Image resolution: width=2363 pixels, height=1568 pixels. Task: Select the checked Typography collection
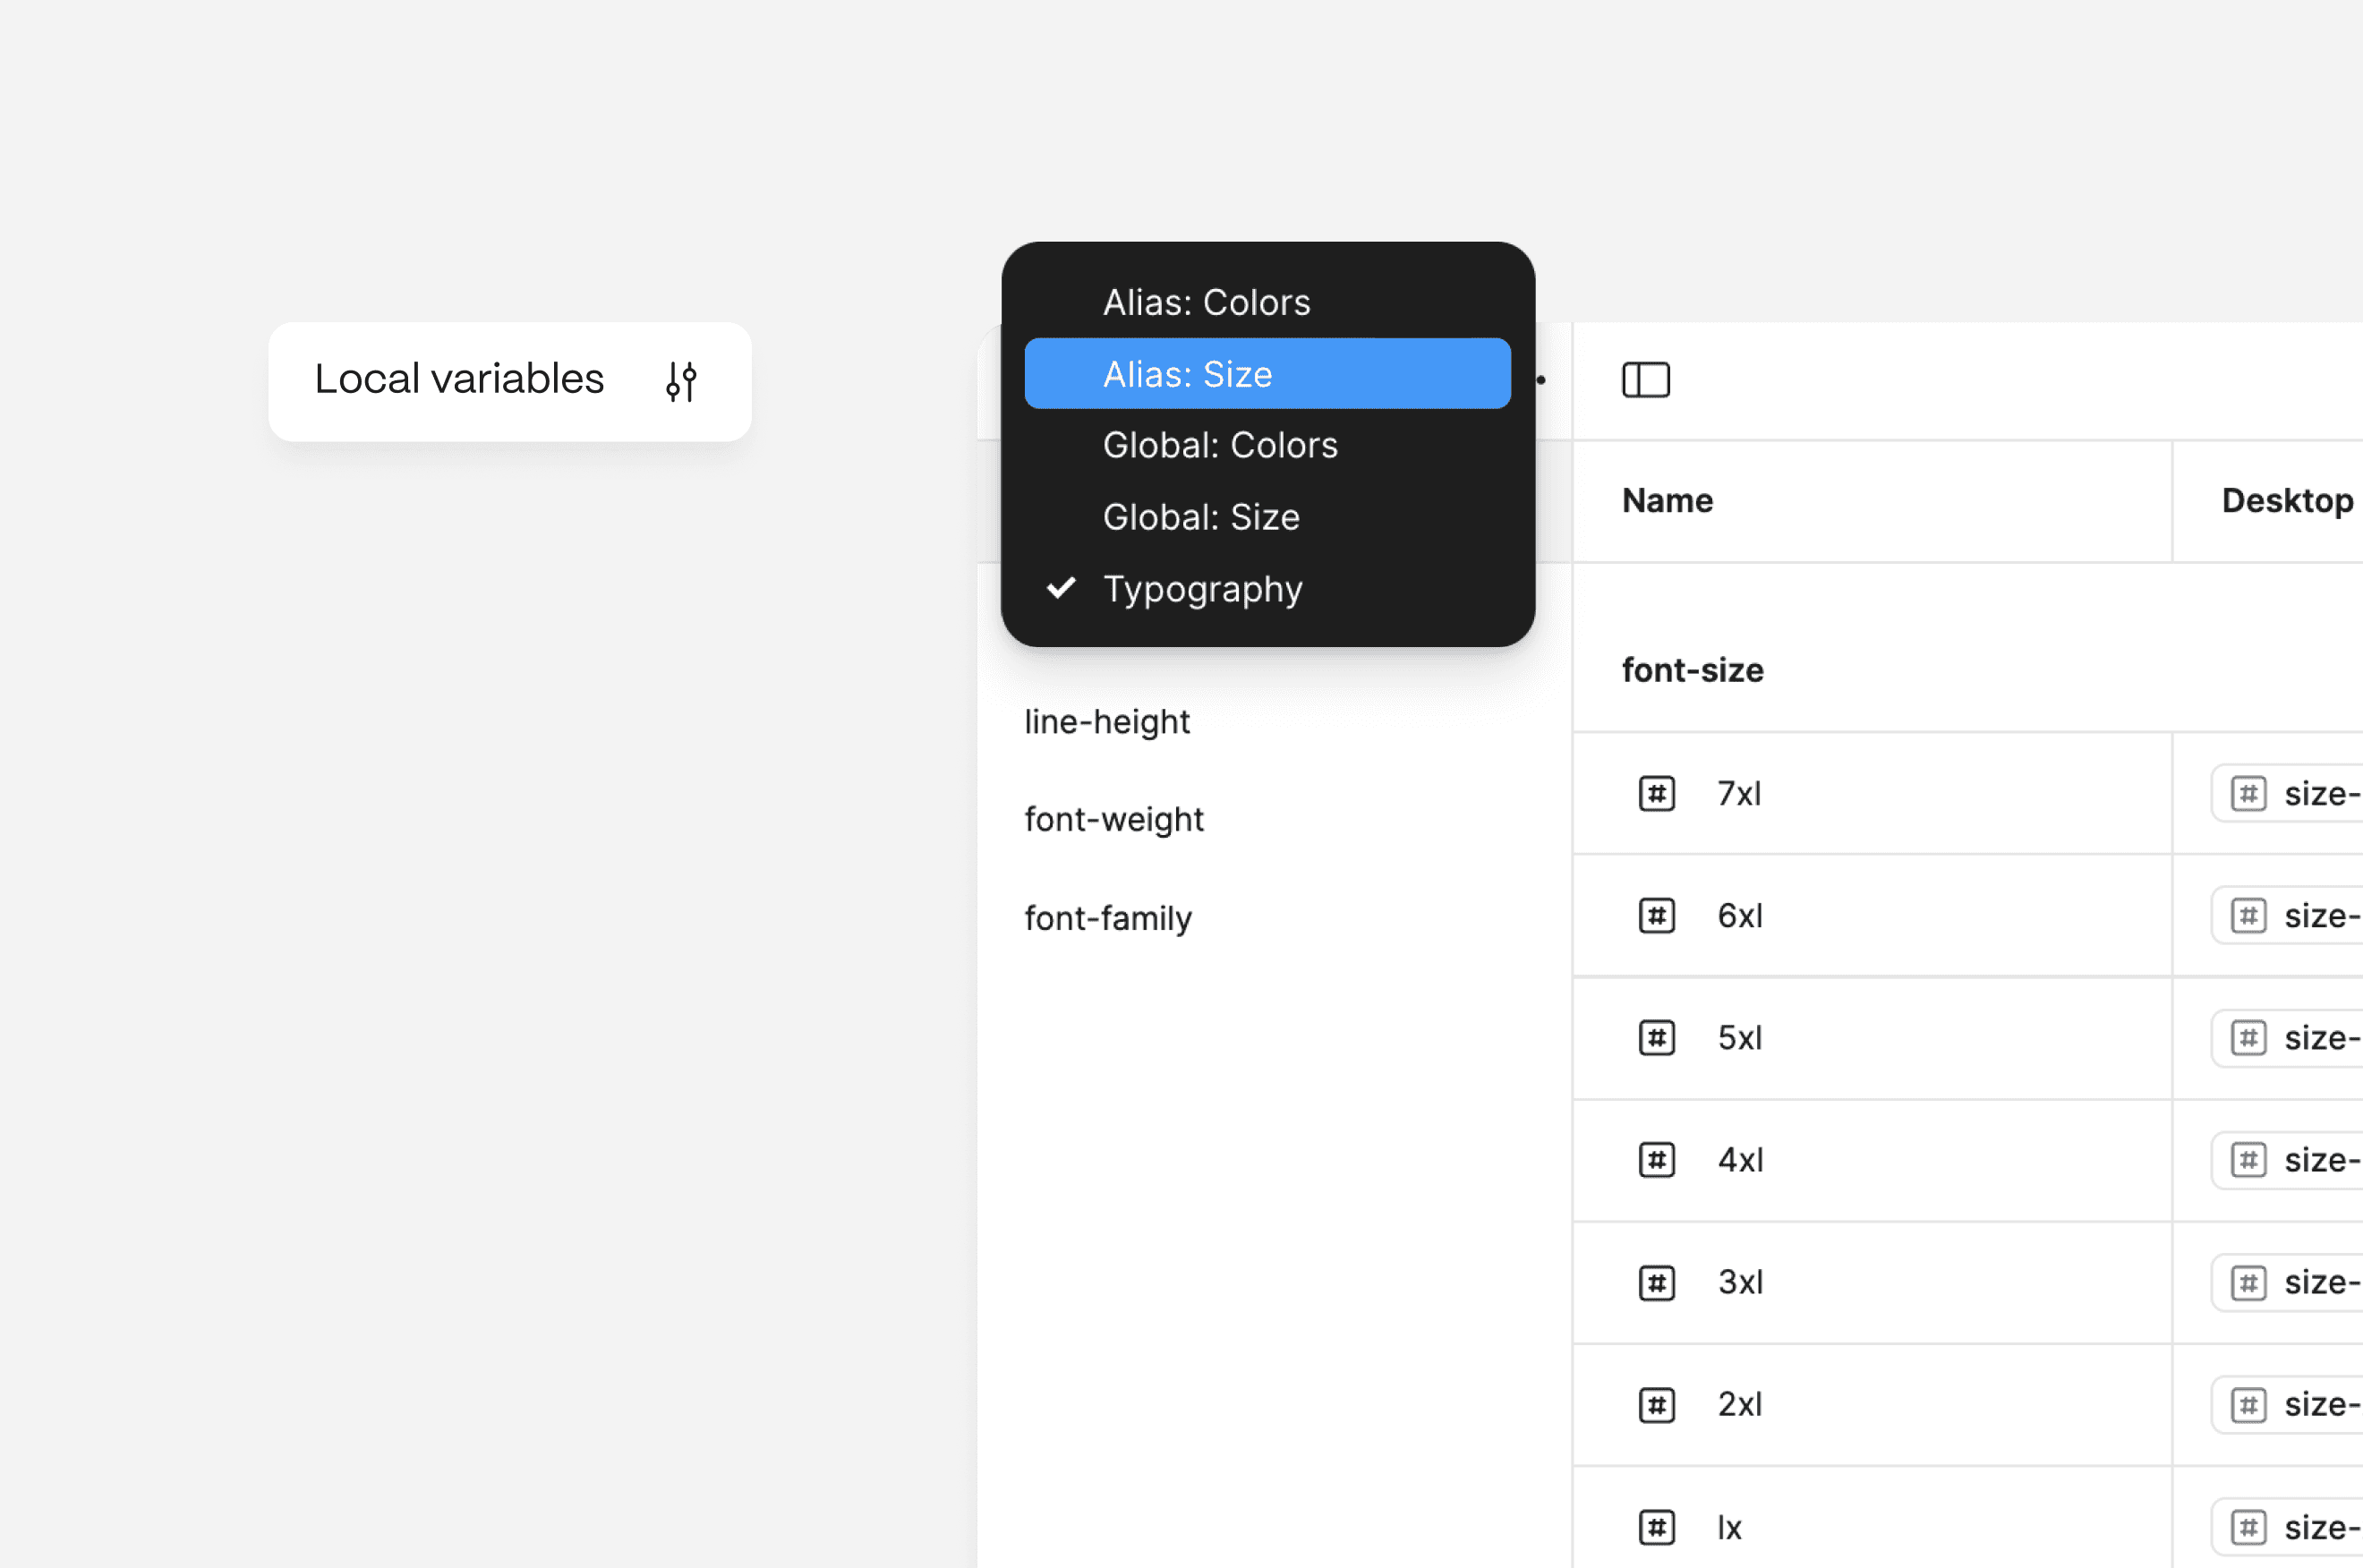tap(1202, 589)
